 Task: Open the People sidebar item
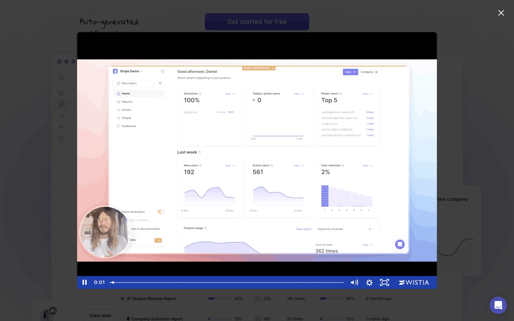tap(126, 118)
